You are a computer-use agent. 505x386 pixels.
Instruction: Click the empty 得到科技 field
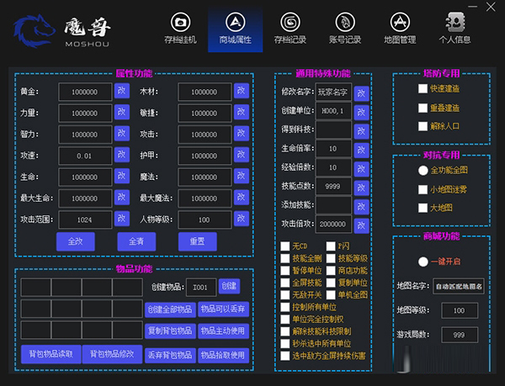tap(333, 130)
